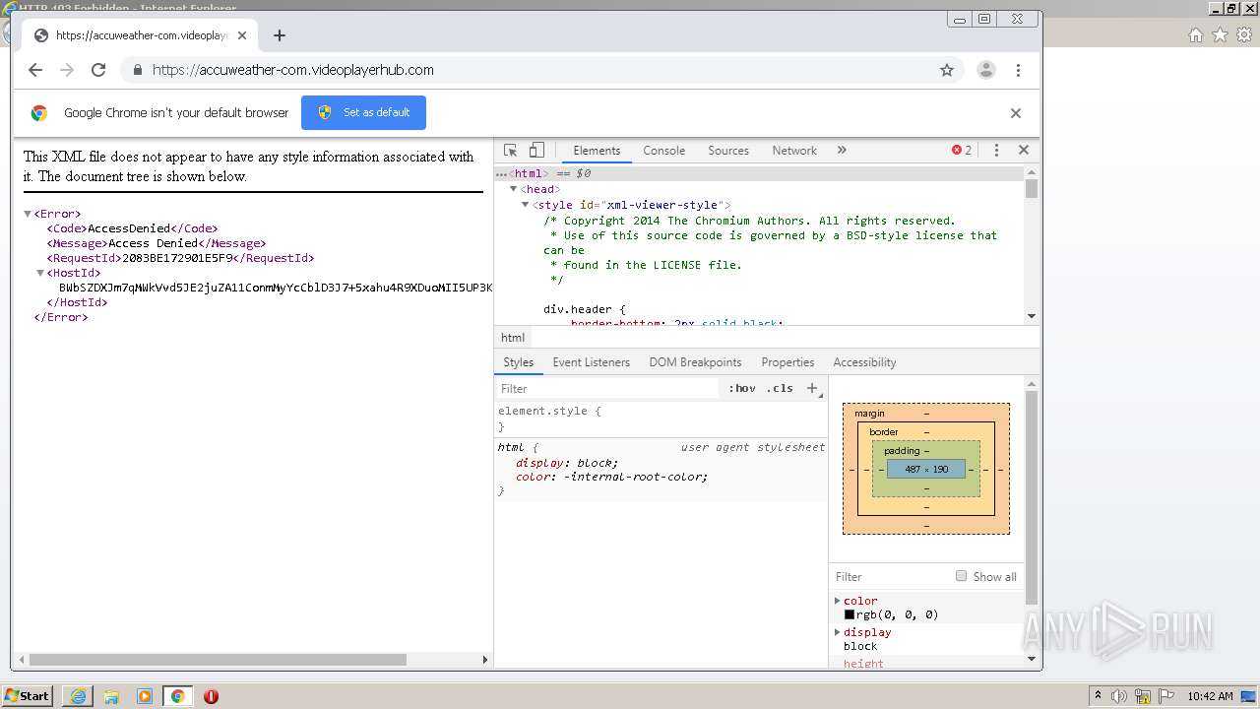The image size is (1260, 709).
Task: Open a new tab with the plus button
Action: click(280, 35)
